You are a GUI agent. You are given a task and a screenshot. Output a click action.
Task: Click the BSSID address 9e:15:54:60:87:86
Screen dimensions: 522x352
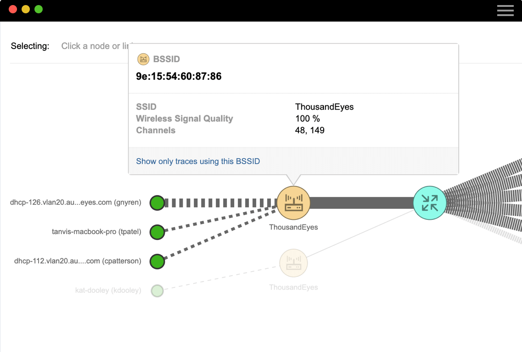click(x=179, y=77)
